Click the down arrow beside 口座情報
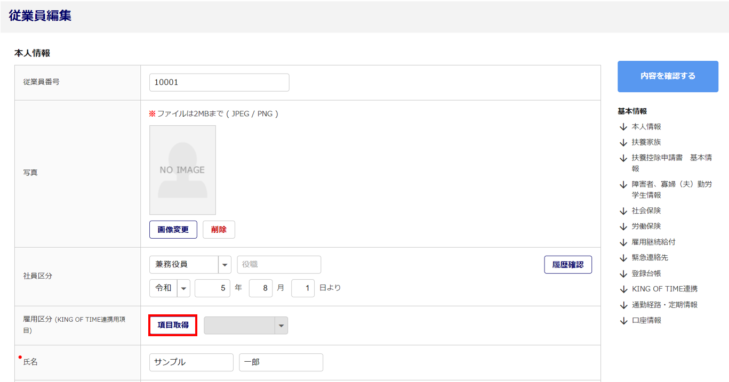 [x=623, y=321]
